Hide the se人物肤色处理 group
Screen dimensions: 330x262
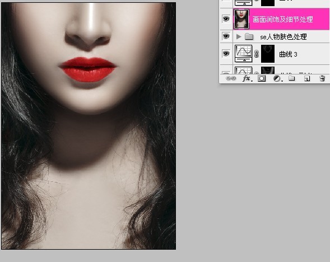click(x=226, y=36)
